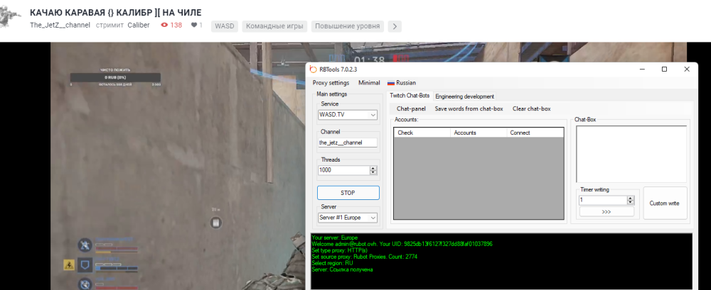Click the RBTools logo icon in title bar
The height and width of the screenshot is (290, 711).
point(313,69)
